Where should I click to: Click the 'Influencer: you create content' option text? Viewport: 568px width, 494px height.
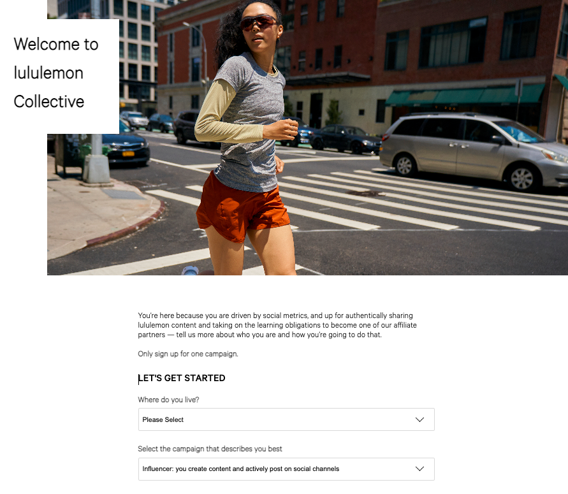(x=240, y=469)
